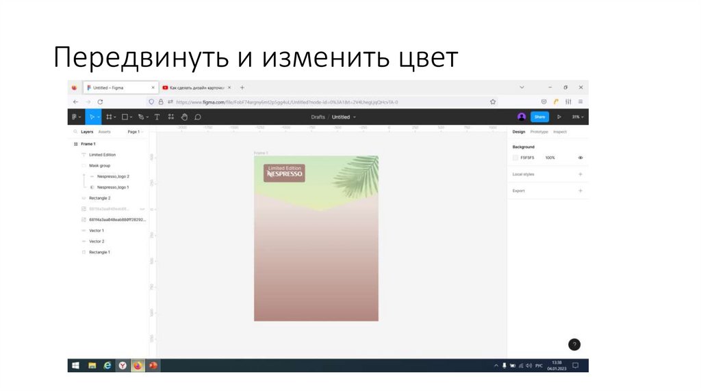Switch to the Design tab
The height and width of the screenshot is (392, 701).
click(519, 132)
